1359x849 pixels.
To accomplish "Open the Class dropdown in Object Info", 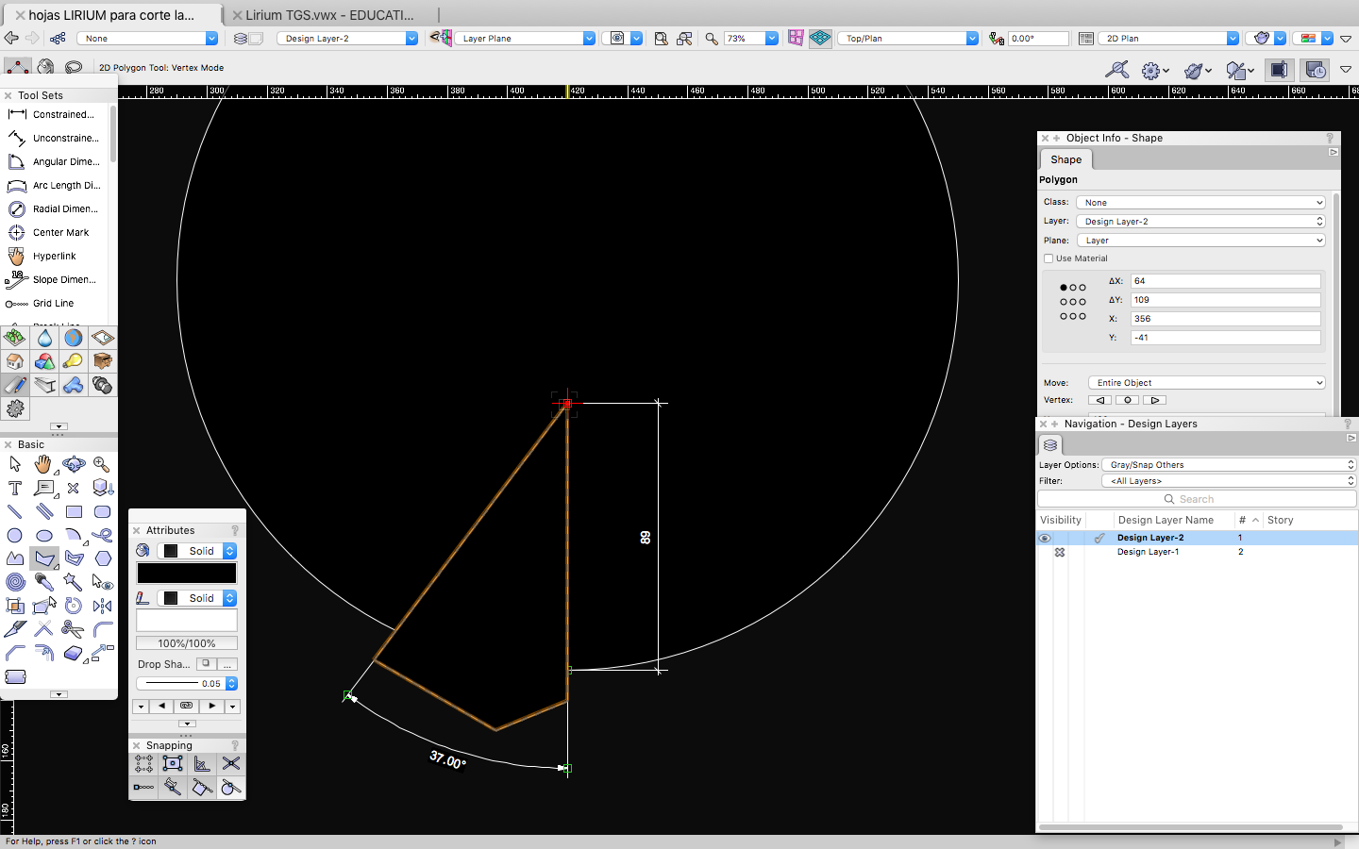I will 1200,203.
